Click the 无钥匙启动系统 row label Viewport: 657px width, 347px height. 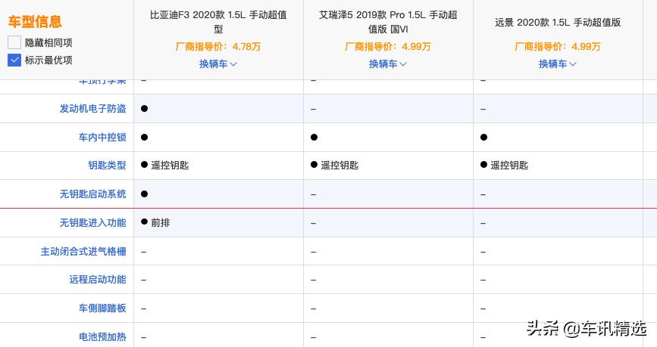pos(92,194)
